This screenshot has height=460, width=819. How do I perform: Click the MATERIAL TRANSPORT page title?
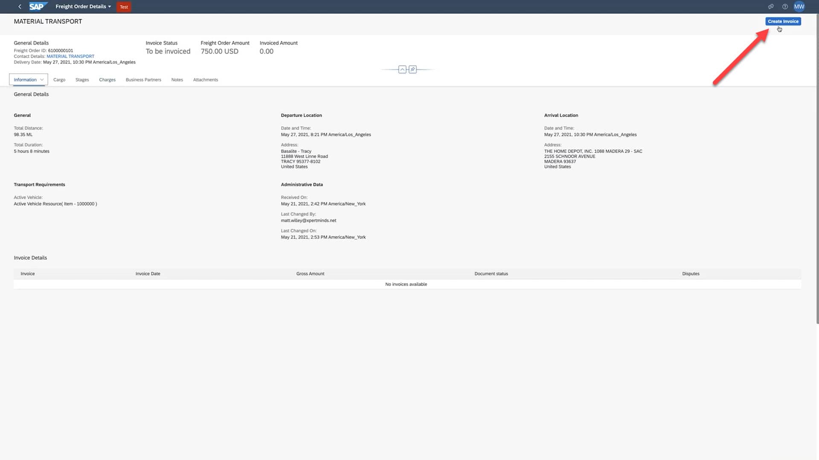tap(48, 21)
